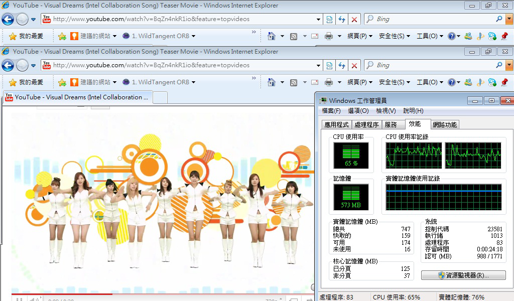The width and height of the screenshot is (514, 301).
Task: Switch to the 網路功能 tab
Action: [445, 125]
